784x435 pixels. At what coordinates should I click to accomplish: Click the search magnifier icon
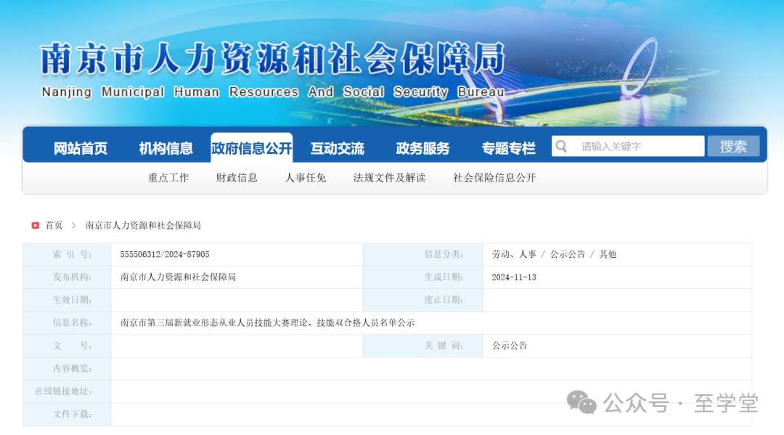click(561, 146)
